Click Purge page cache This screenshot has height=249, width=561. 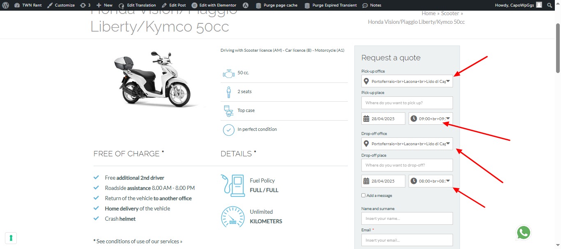pos(277,5)
